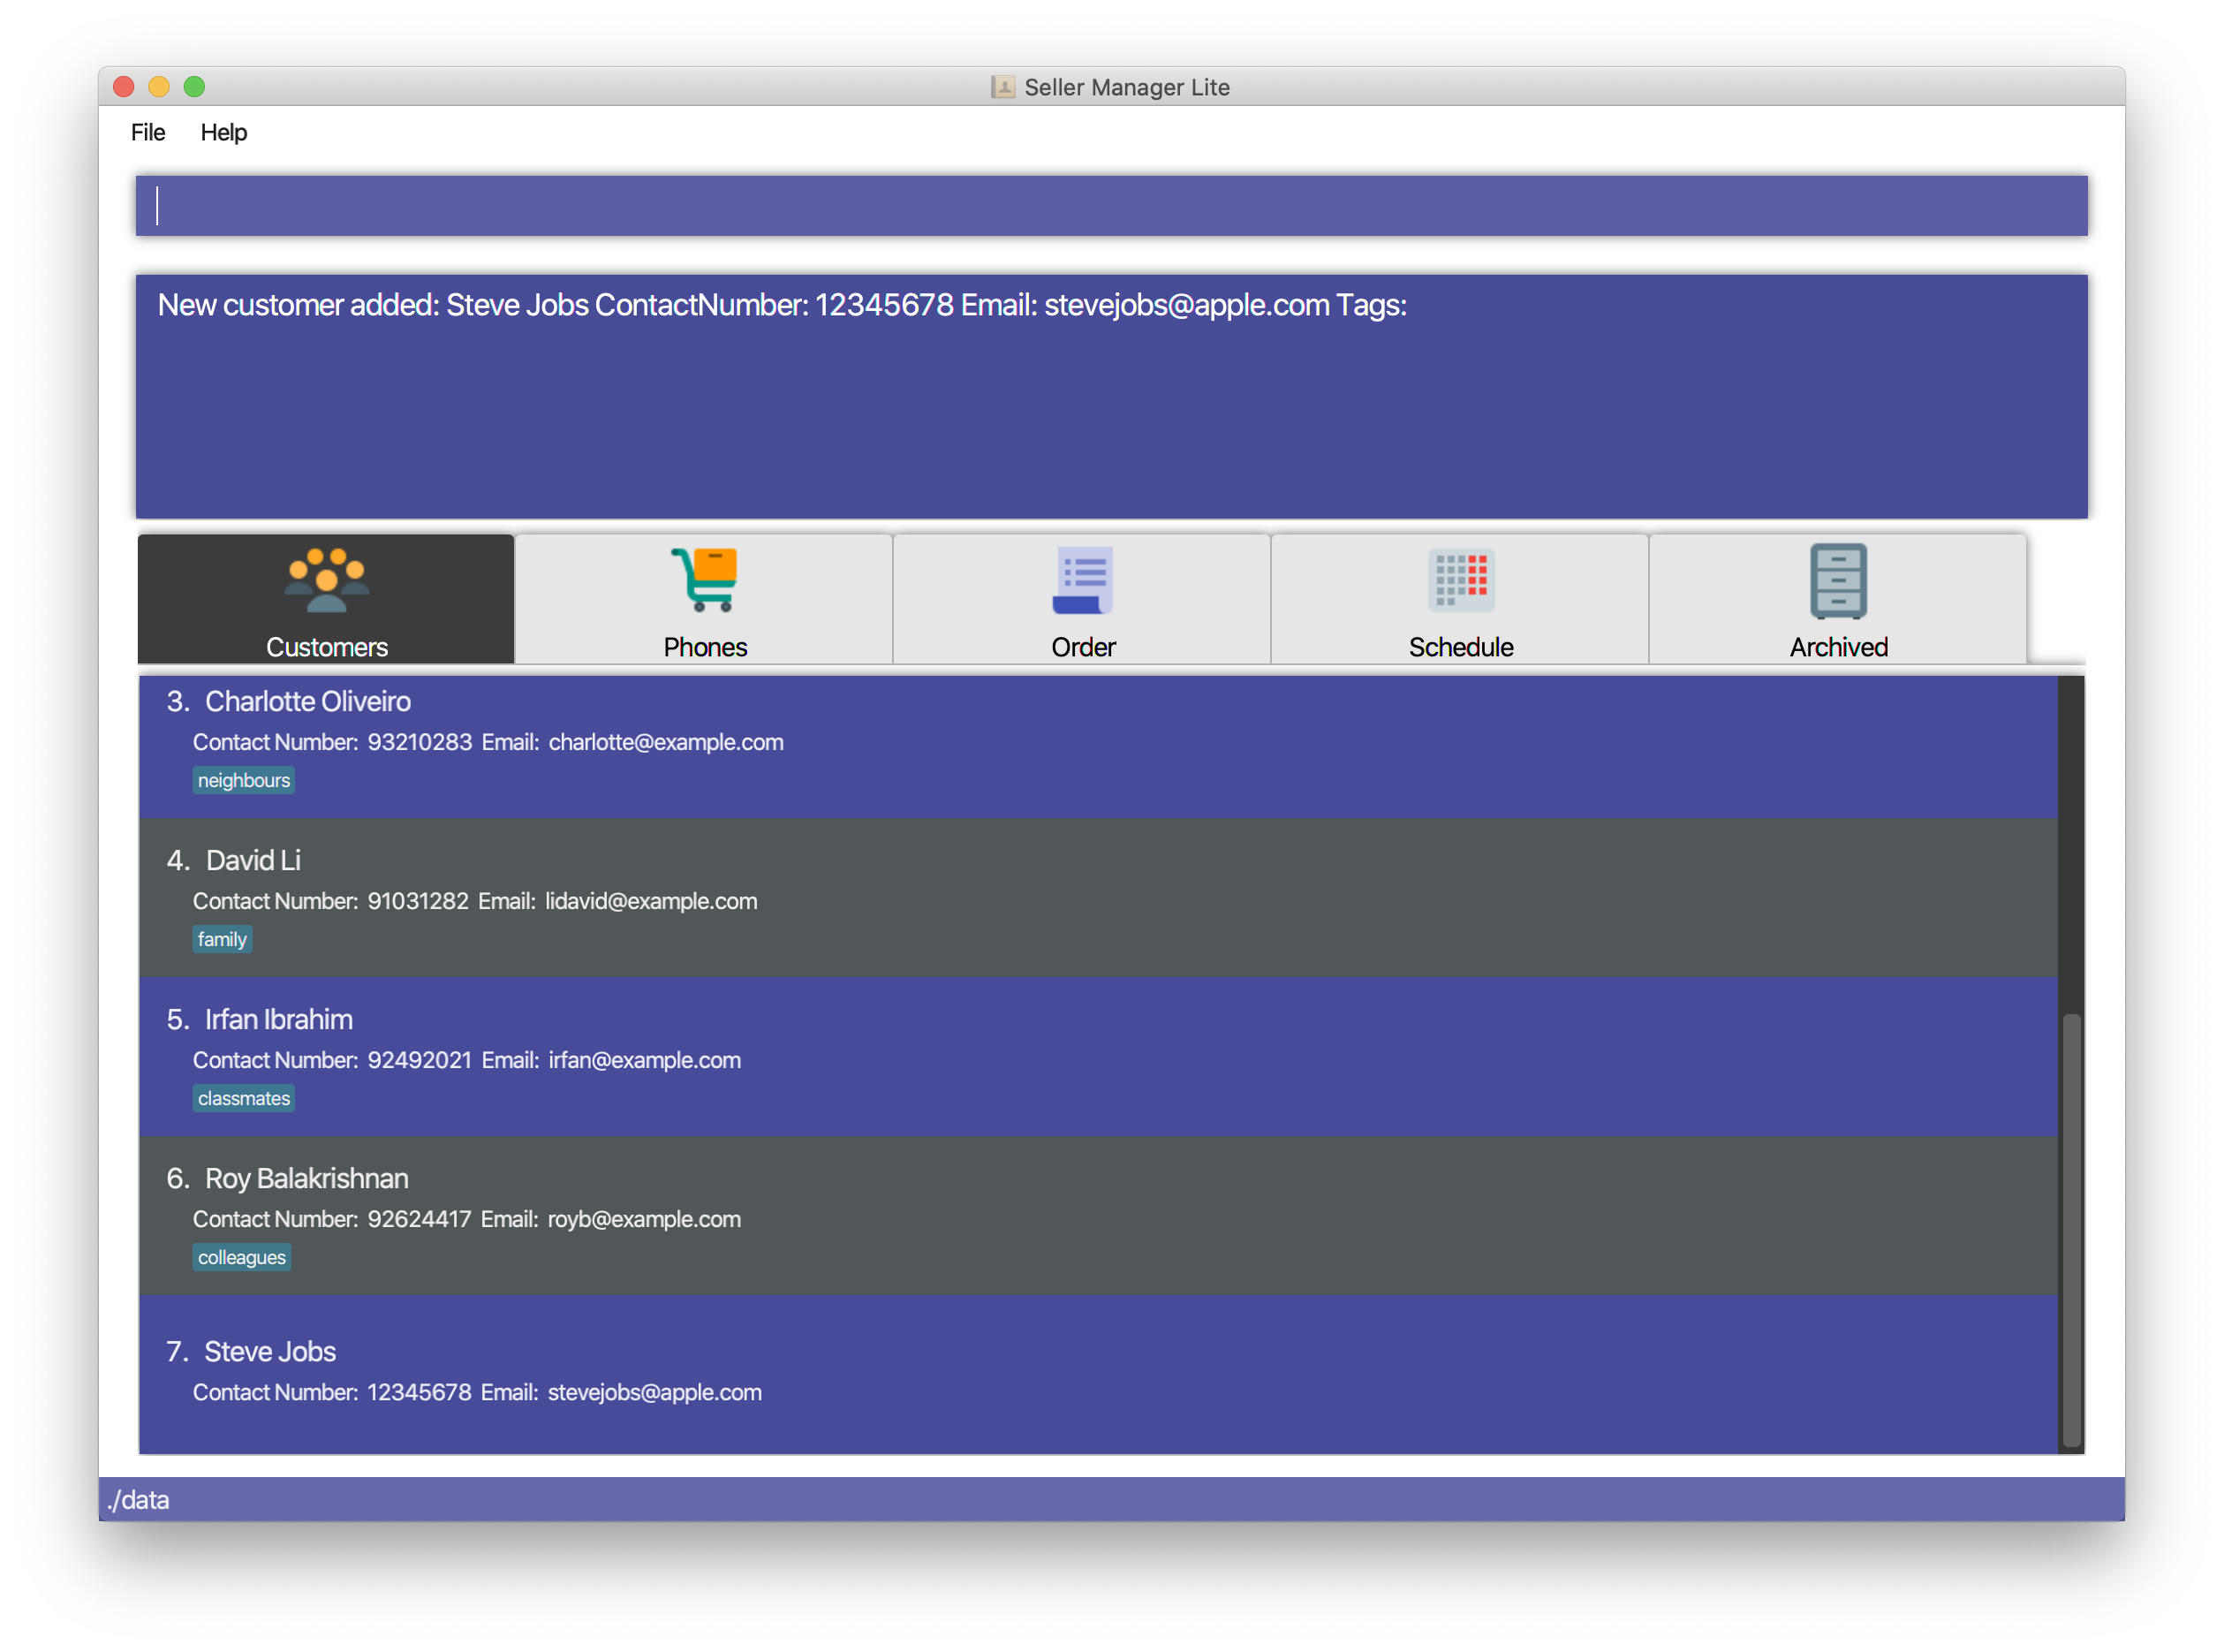This screenshot has height=1652, width=2224.
Task: Click email charlotte@example.com
Action: click(x=666, y=742)
